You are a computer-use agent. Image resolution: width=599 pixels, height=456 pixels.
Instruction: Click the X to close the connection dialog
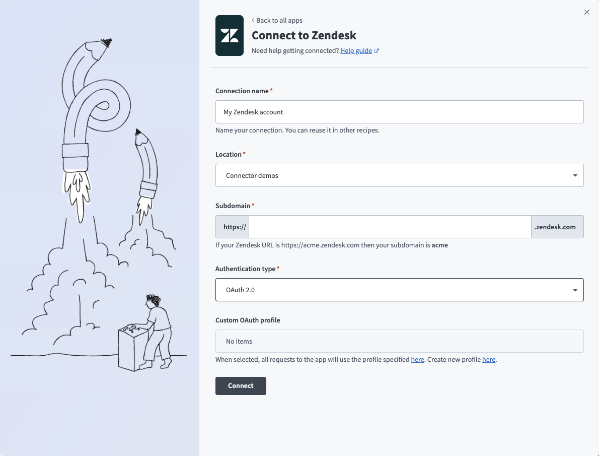coord(586,12)
